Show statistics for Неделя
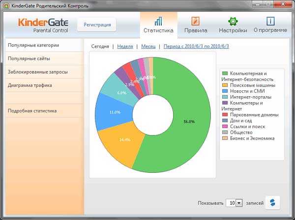 coord(125,46)
